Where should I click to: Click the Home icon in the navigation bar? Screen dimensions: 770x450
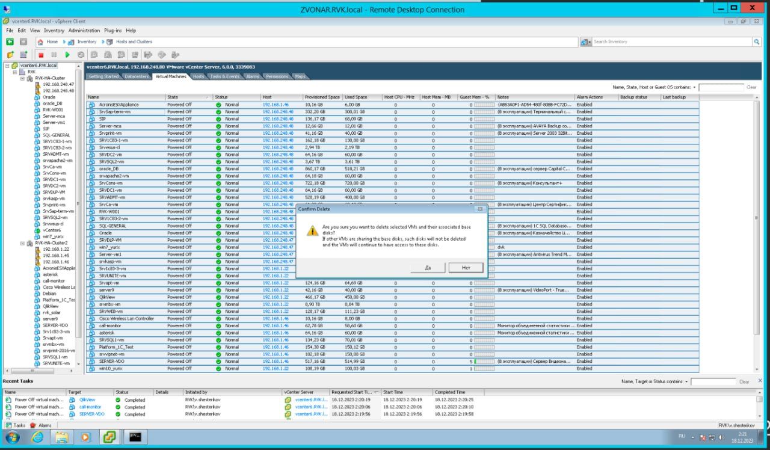tap(40, 42)
